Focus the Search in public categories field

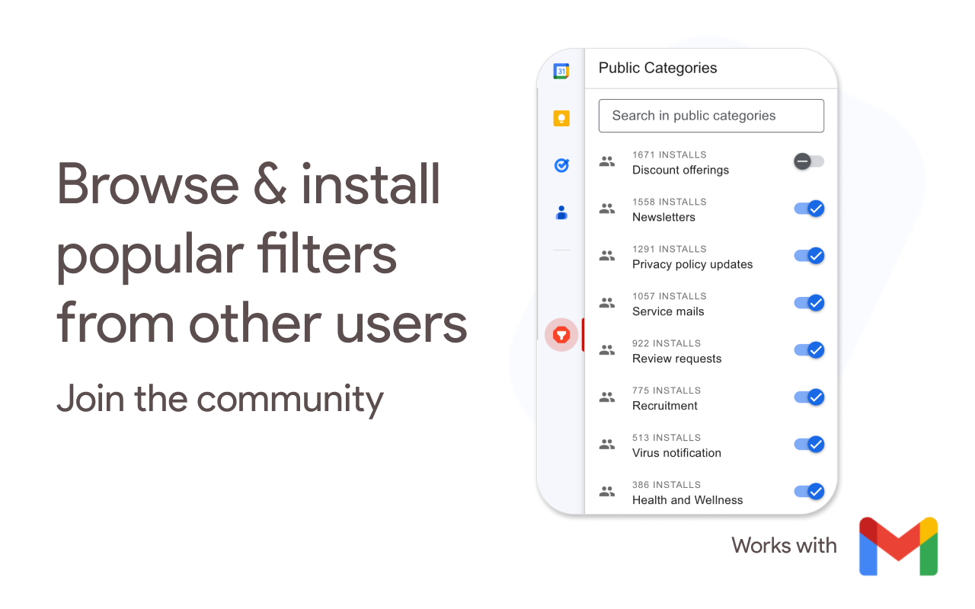click(711, 116)
